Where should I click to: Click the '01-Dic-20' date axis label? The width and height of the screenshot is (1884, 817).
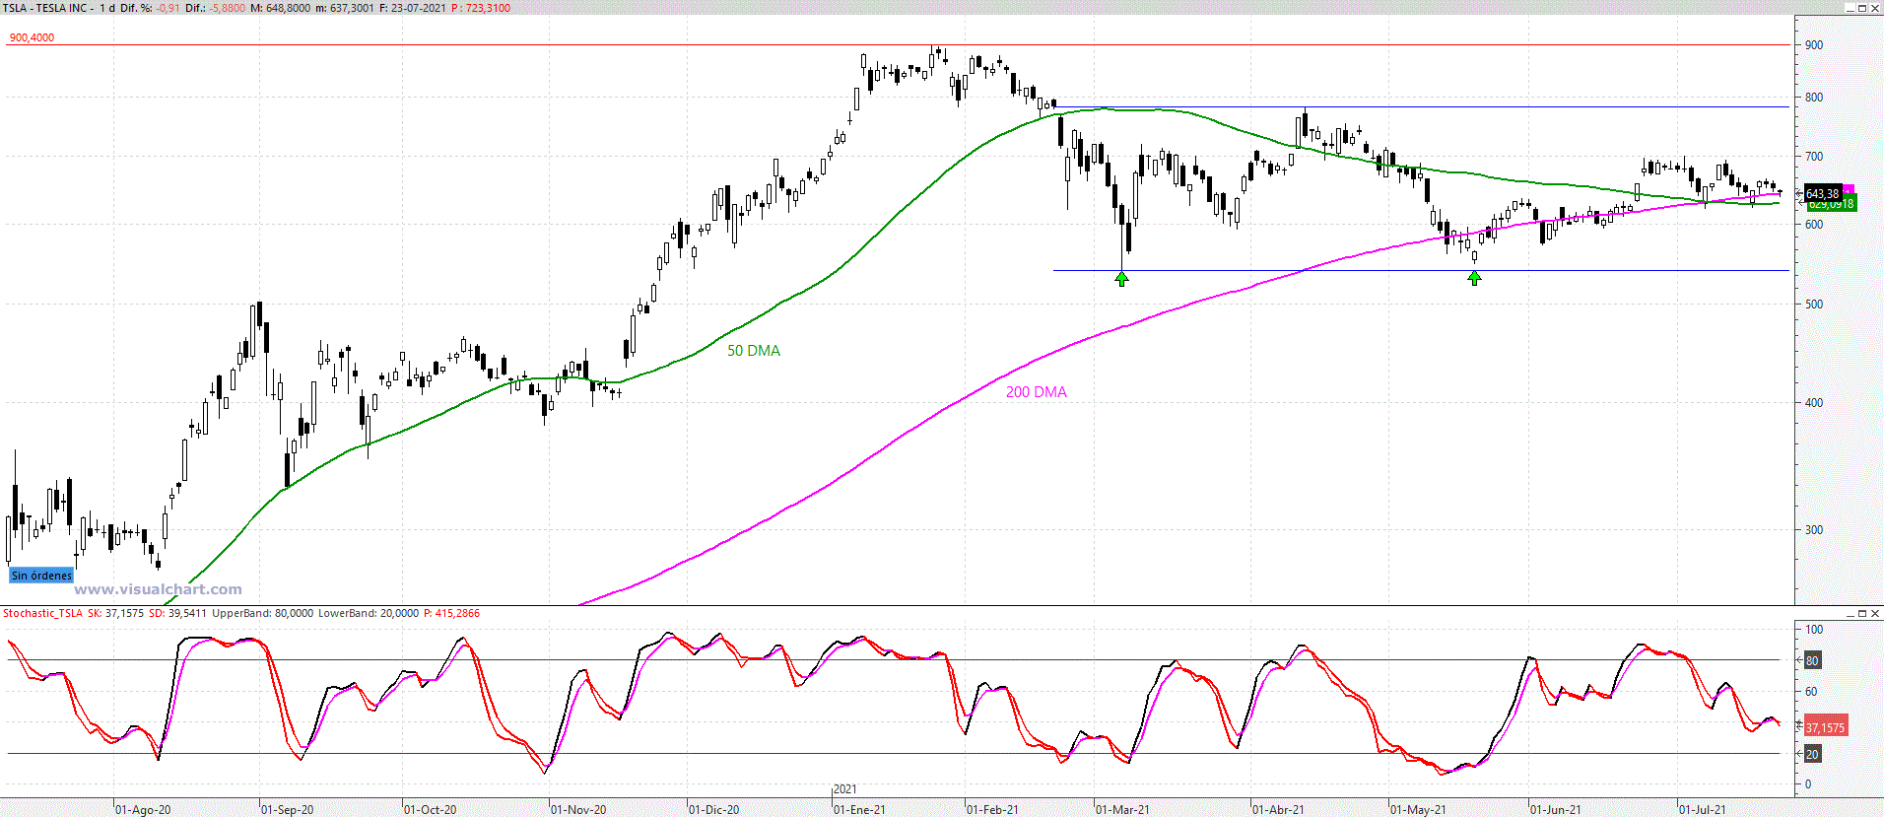pos(714,810)
